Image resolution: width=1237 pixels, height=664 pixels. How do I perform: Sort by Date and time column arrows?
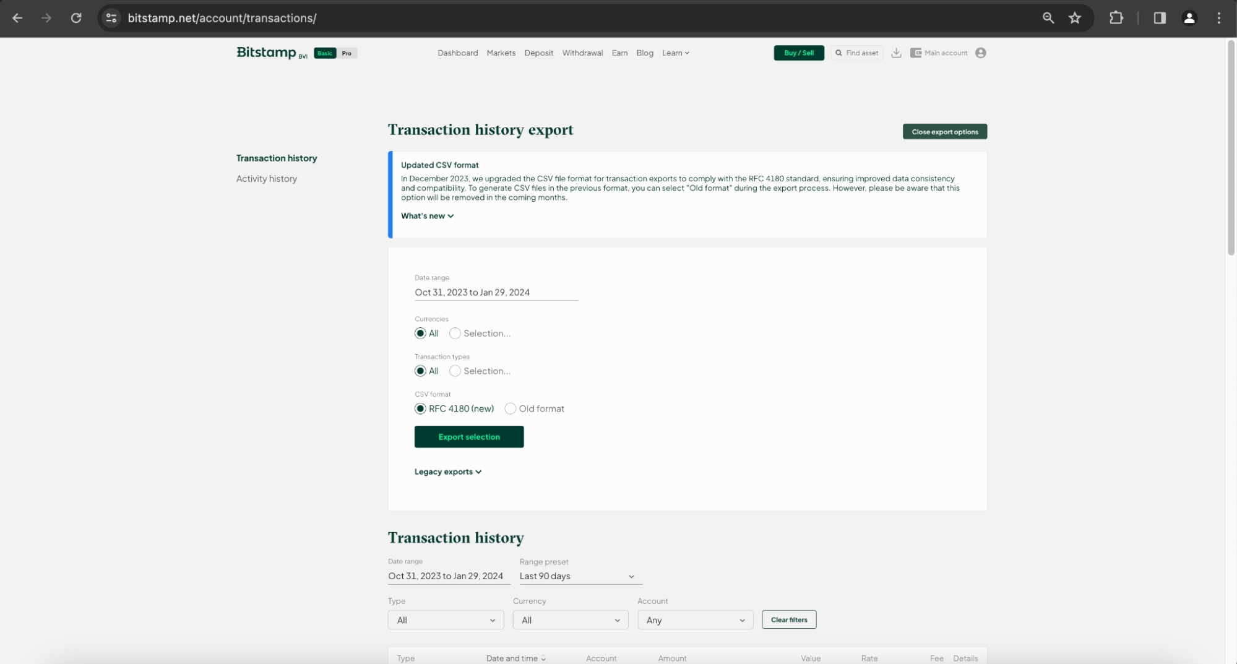[543, 658]
